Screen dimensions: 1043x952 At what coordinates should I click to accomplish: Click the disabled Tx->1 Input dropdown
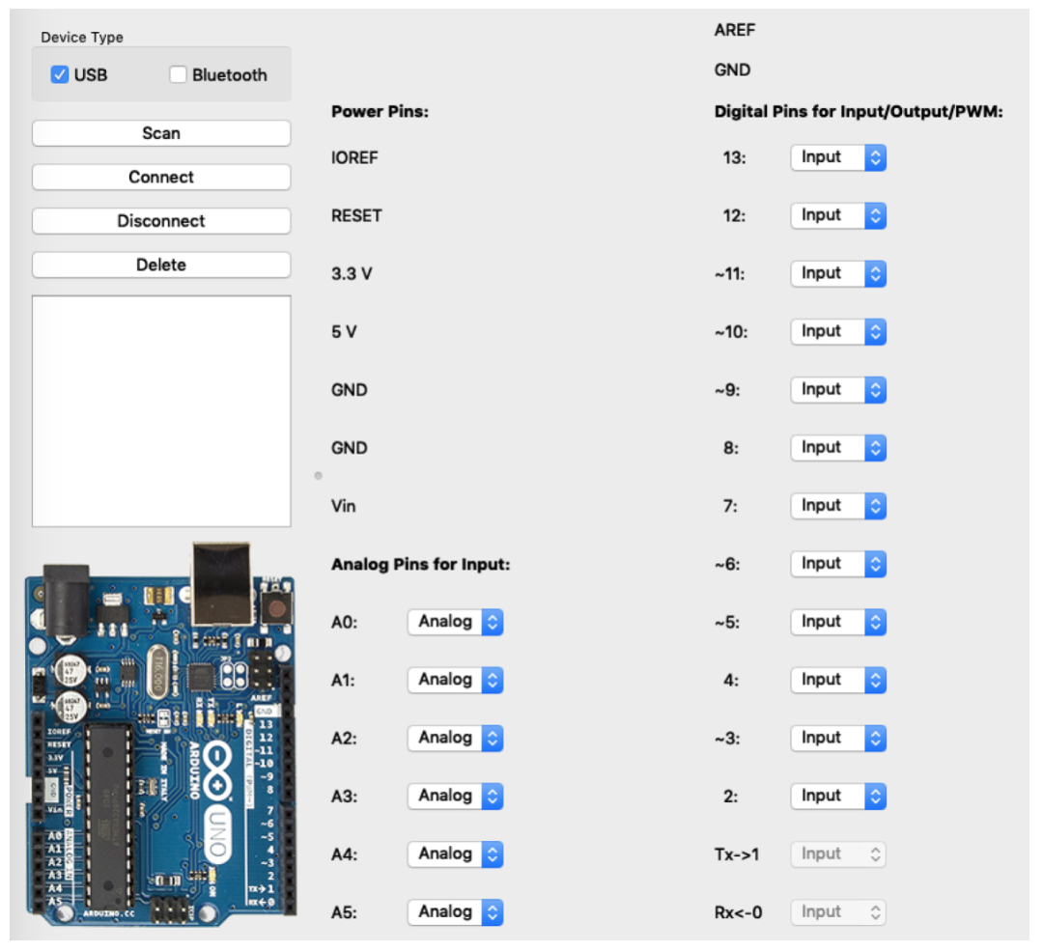[837, 854]
